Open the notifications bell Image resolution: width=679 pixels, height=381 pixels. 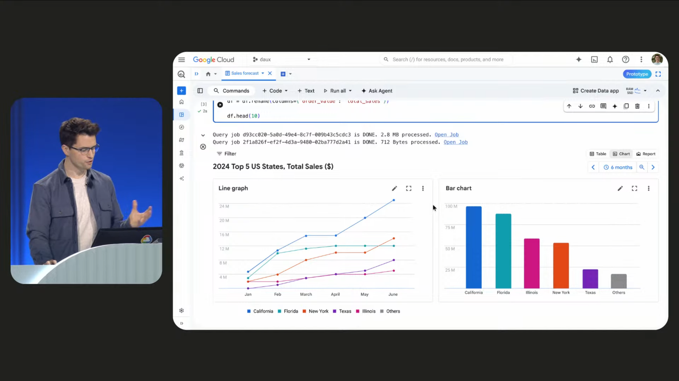click(610, 60)
